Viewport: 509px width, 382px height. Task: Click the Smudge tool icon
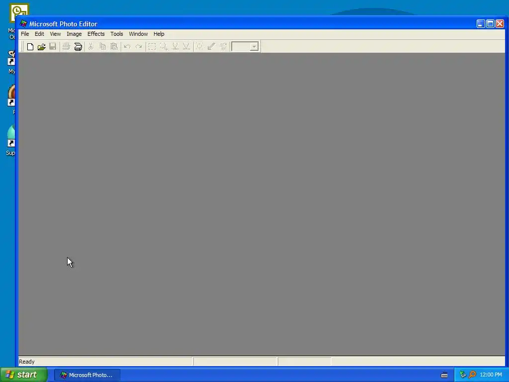[x=175, y=46]
